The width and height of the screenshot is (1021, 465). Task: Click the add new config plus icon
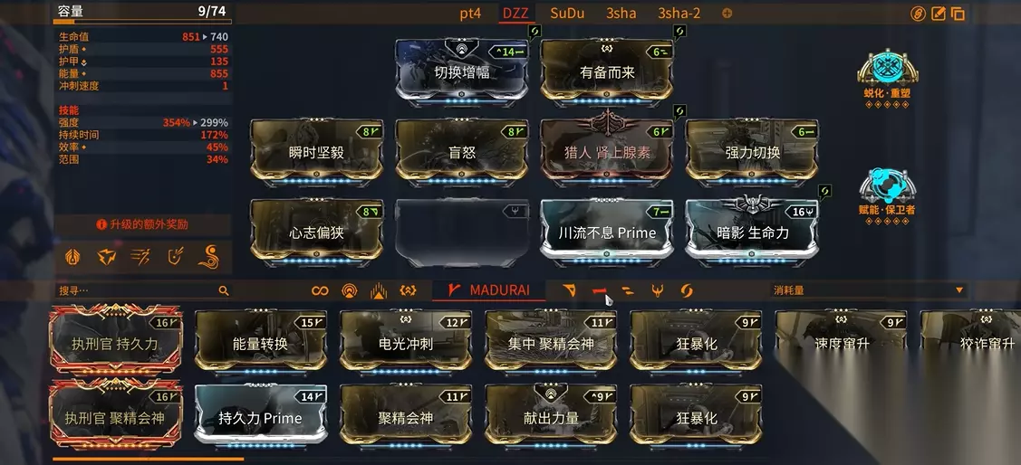point(727,13)
